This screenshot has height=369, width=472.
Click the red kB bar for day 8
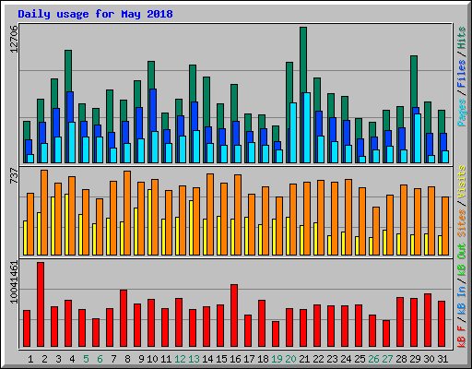tap(124, 318)
